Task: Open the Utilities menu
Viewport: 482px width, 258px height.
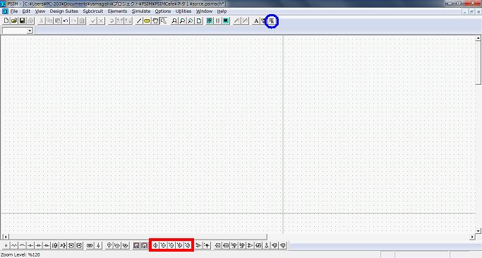Action: click(x=183, y=11)
